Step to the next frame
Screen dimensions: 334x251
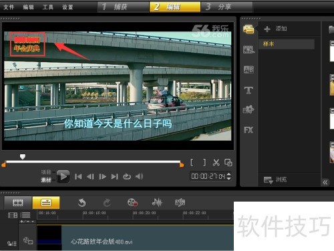coord(102,177)
